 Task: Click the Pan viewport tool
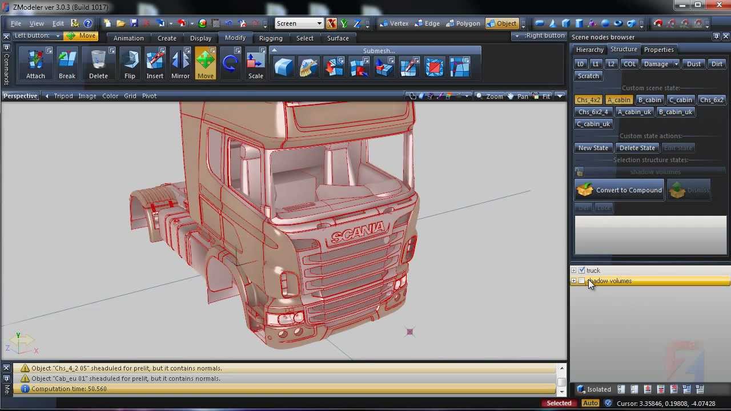pyautogui.click(x=517, y=96)
